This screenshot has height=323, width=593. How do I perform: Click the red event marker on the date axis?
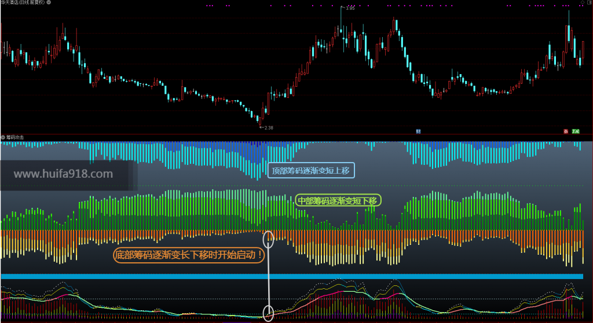pyautogui.click(x=566, y=131)
